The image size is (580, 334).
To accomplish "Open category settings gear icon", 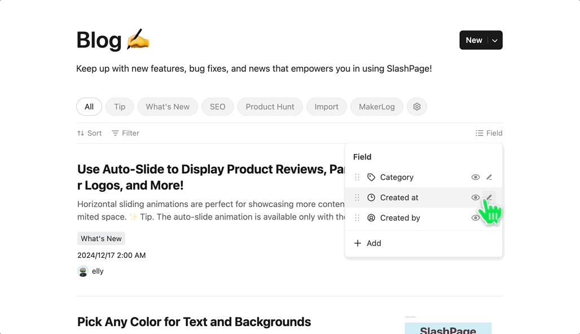I will coord(417,107).
